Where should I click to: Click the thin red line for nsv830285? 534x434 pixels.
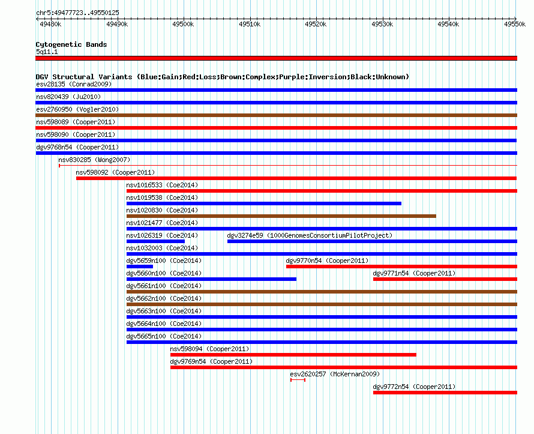(x=288, y=166)
